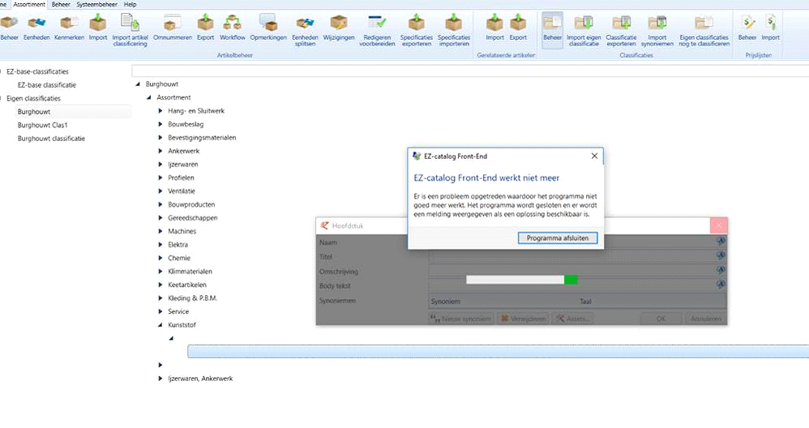Click the progress bar in Hoofdstuk dialog
Screen dimensions: 809x428
click(521, 280)
